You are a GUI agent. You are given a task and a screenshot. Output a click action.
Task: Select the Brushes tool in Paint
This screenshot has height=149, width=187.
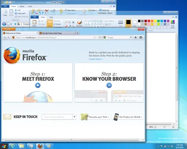coord(79,23)
